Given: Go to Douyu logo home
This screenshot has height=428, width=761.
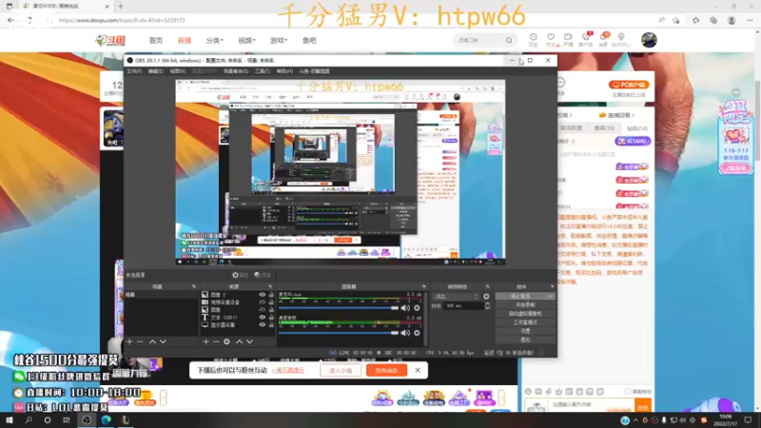Looking at the screenshot, I should [x=110, y=40].
